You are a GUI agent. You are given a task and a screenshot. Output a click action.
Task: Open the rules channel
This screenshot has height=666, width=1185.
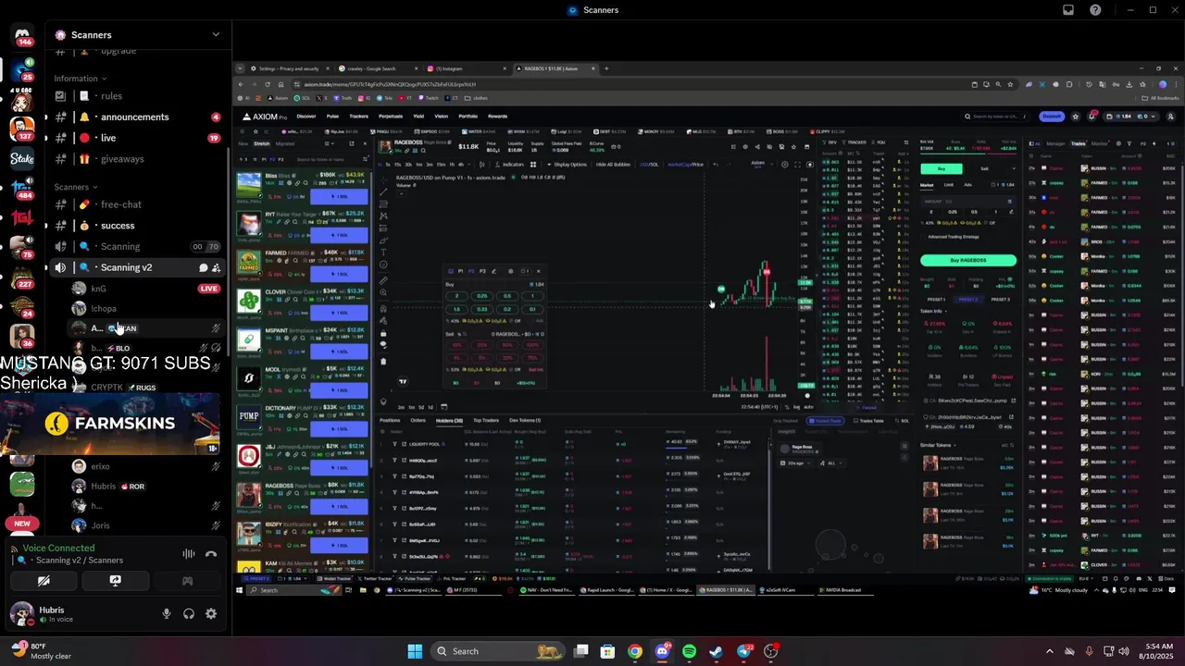(x=139, y=96)
